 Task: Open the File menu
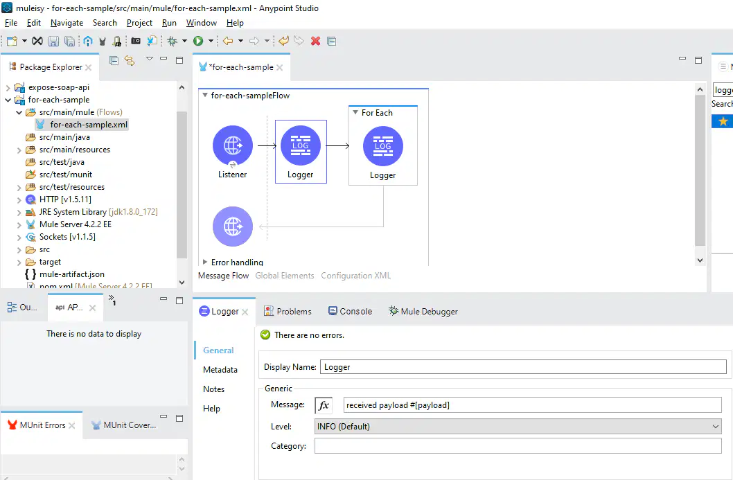coord(11,23)
